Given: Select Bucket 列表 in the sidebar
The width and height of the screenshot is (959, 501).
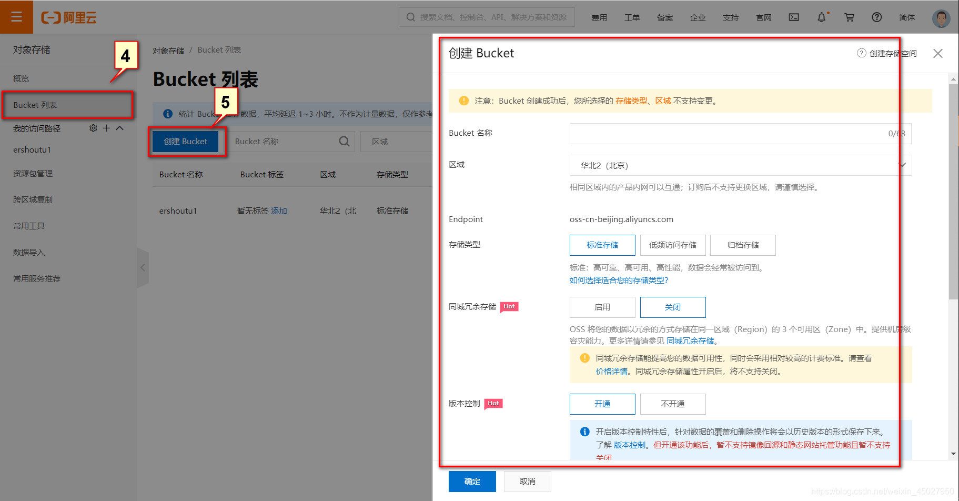Looking at the screenshot, I should point(67,105).
